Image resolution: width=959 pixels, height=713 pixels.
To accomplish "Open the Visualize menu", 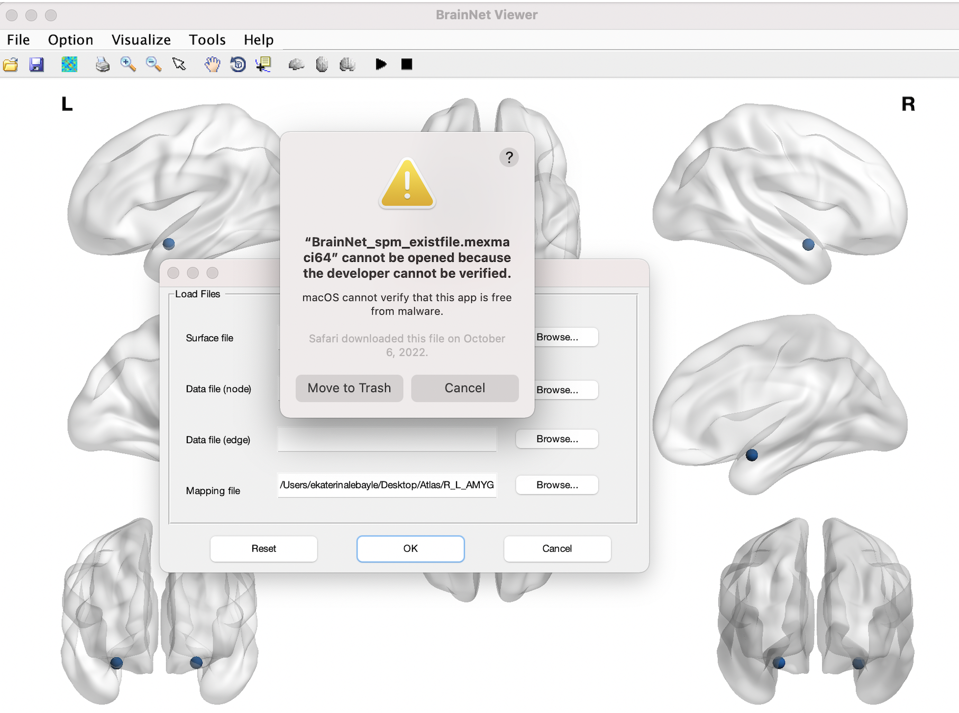I will coord(141,40).
